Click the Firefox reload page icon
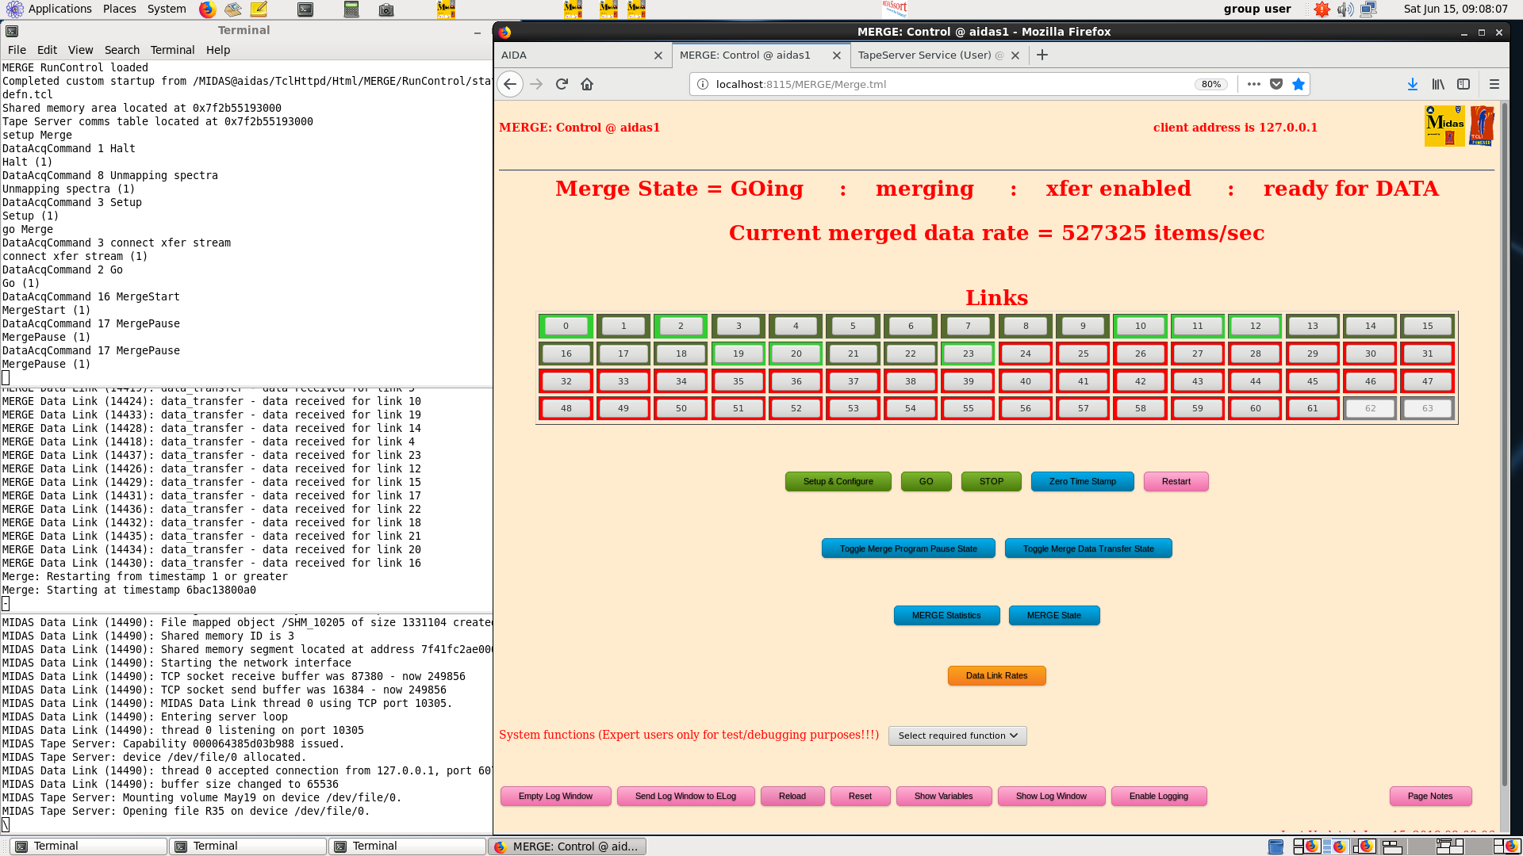The width and height of the screenshot is (1523, 856). point(562,84)
